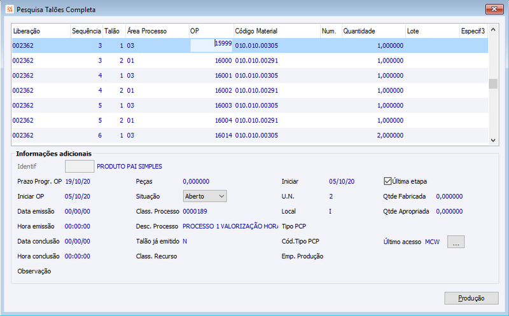Click the table scrollbar up arrow
Screen dimensions: 509x316
[x=493, y=30]
